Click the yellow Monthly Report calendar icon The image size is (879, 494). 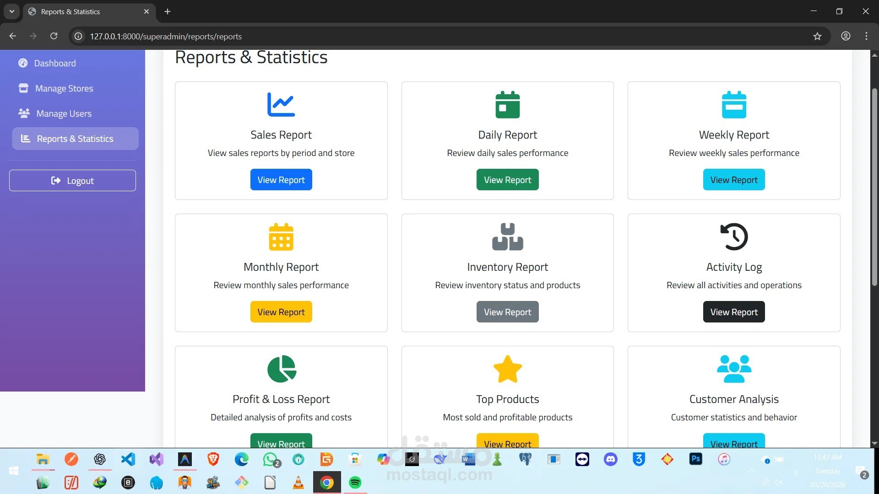click(x=281, y=236)
